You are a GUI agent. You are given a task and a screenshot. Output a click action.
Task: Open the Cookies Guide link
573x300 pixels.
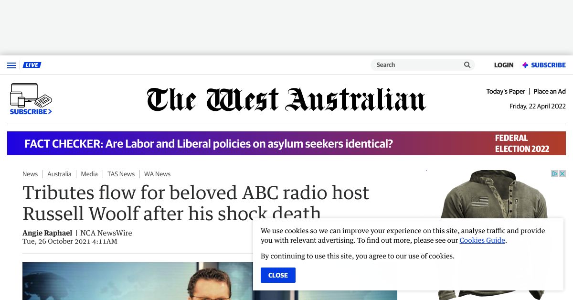[482, 240]
